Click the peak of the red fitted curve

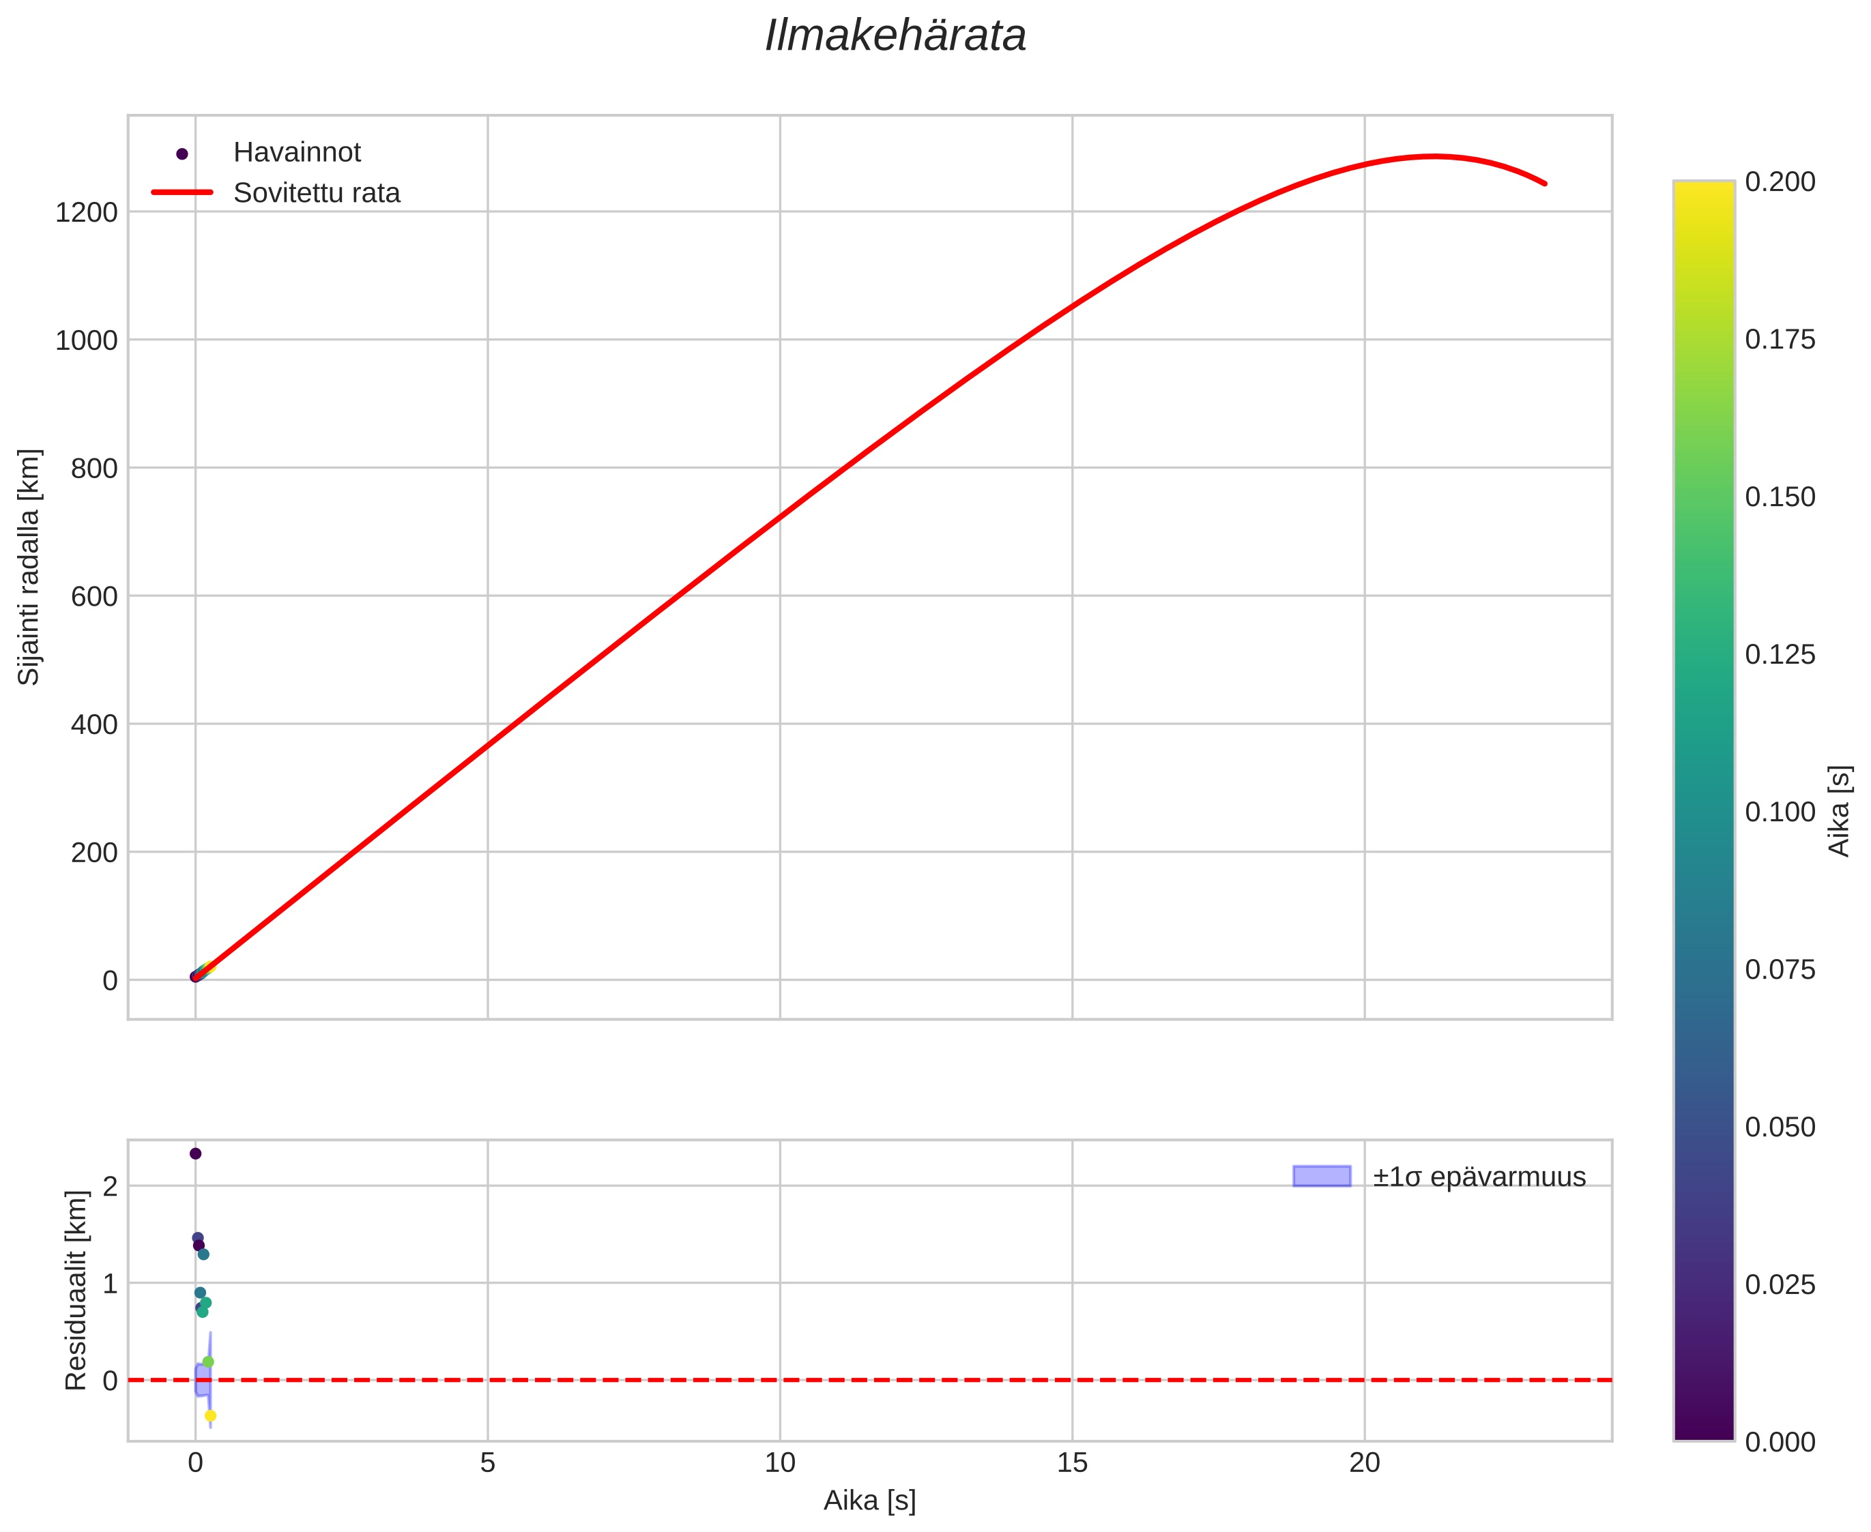[1434, 156]
